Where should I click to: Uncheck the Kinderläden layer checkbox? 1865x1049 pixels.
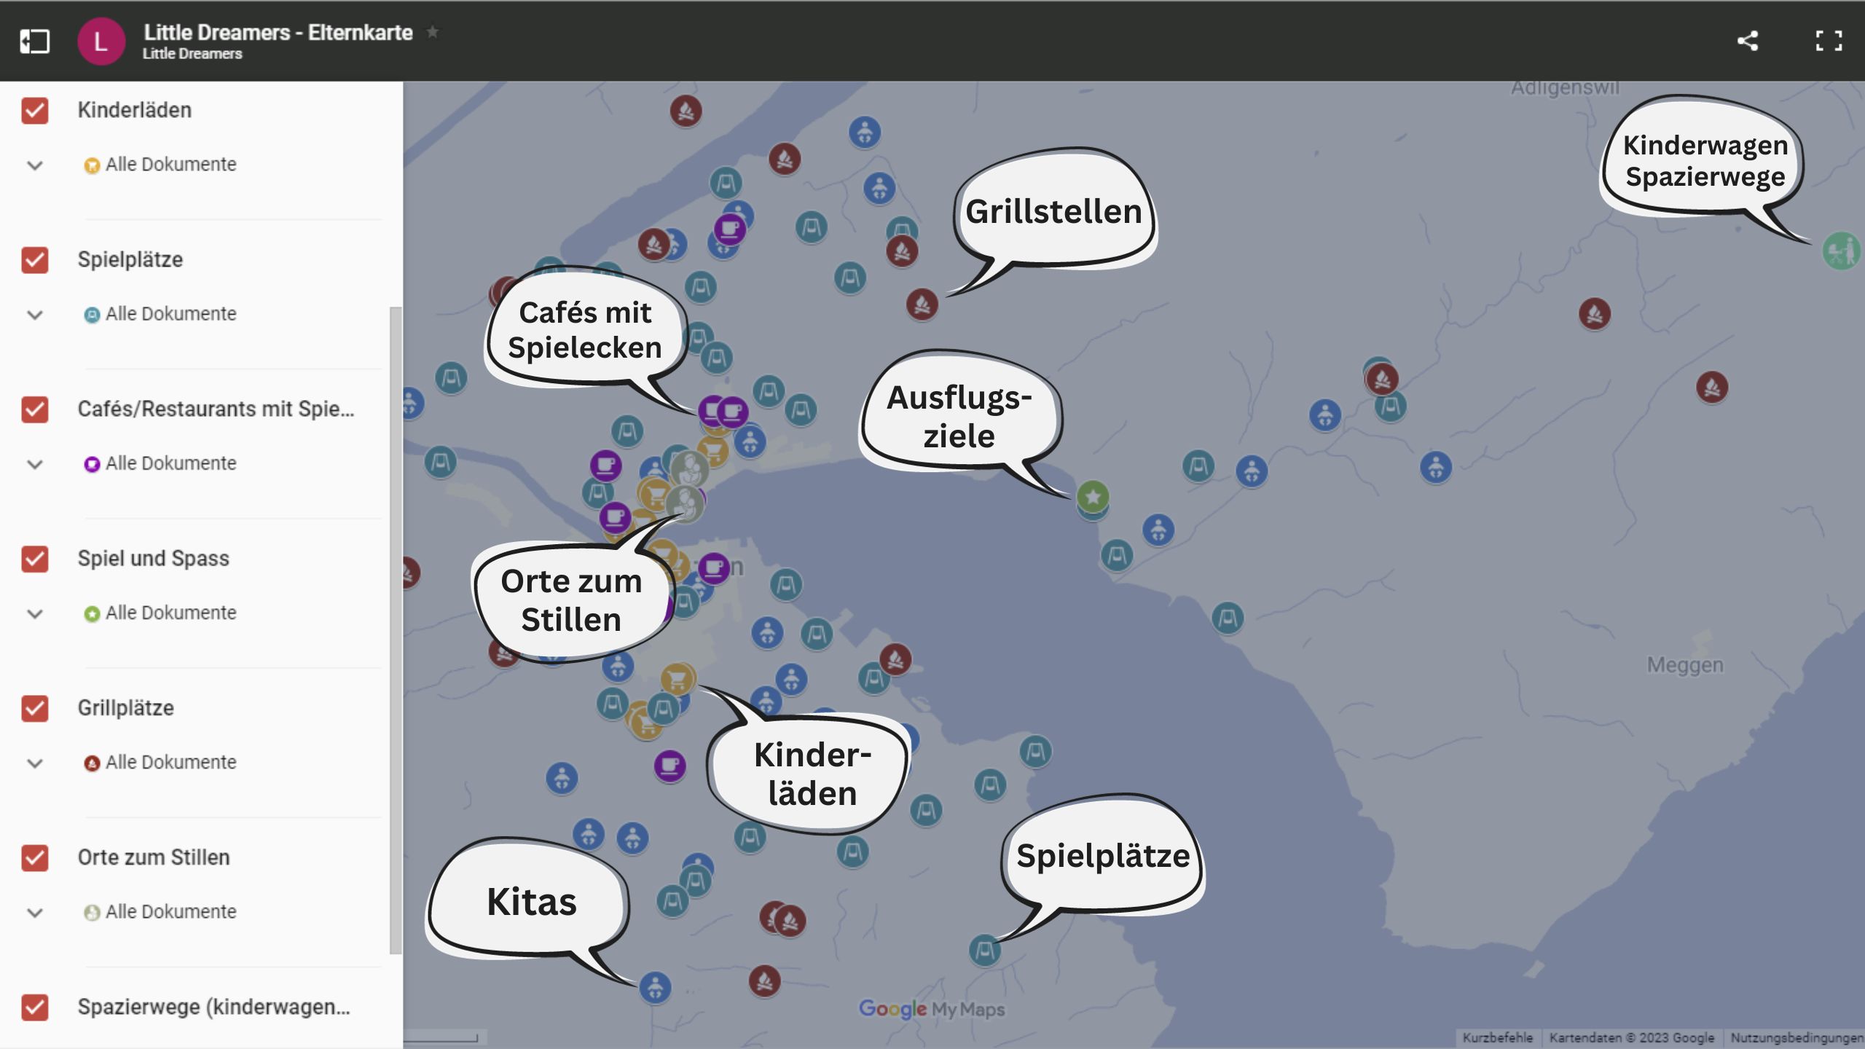click(x=35, y=111)
